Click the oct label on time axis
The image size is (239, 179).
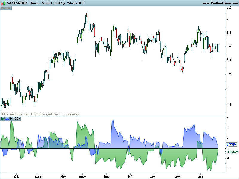200,177
